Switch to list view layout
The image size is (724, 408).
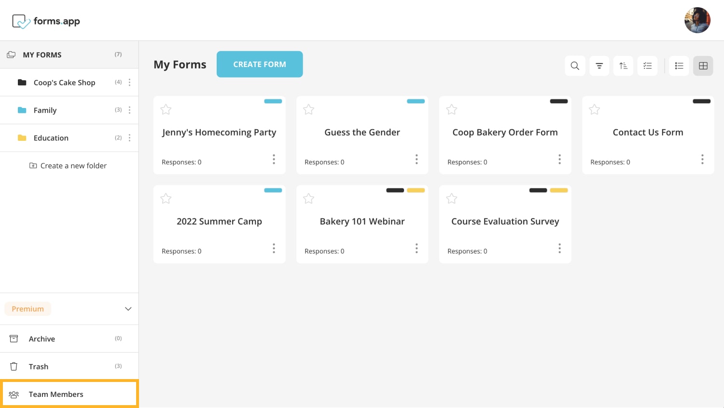[x=679, y=66]
